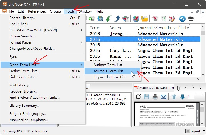Click the Insert Citation icon

(x=155, y=19)
